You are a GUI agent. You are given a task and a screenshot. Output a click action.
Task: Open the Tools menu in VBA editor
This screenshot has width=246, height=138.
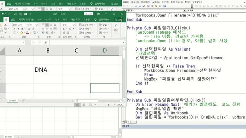coord(165,2)
